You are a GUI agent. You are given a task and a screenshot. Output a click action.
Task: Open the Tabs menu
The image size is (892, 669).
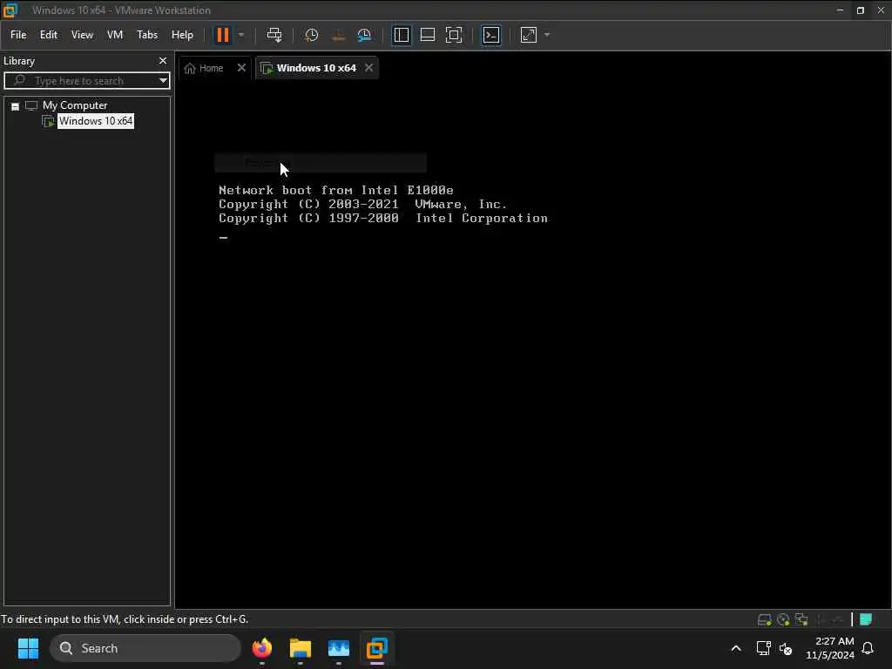click(x=146, y=35)
